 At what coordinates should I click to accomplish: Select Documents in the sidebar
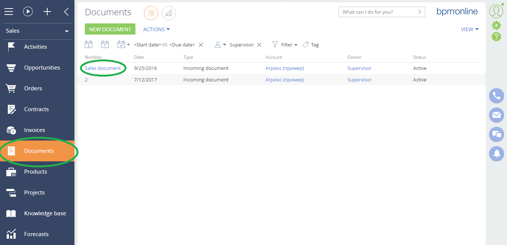tap(37, 151)
